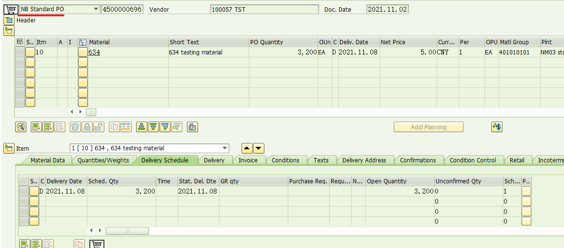Click the copy schedule line icon in the schedule toolbar
This screenshot has width=564, height=248.
pos(79,245)
